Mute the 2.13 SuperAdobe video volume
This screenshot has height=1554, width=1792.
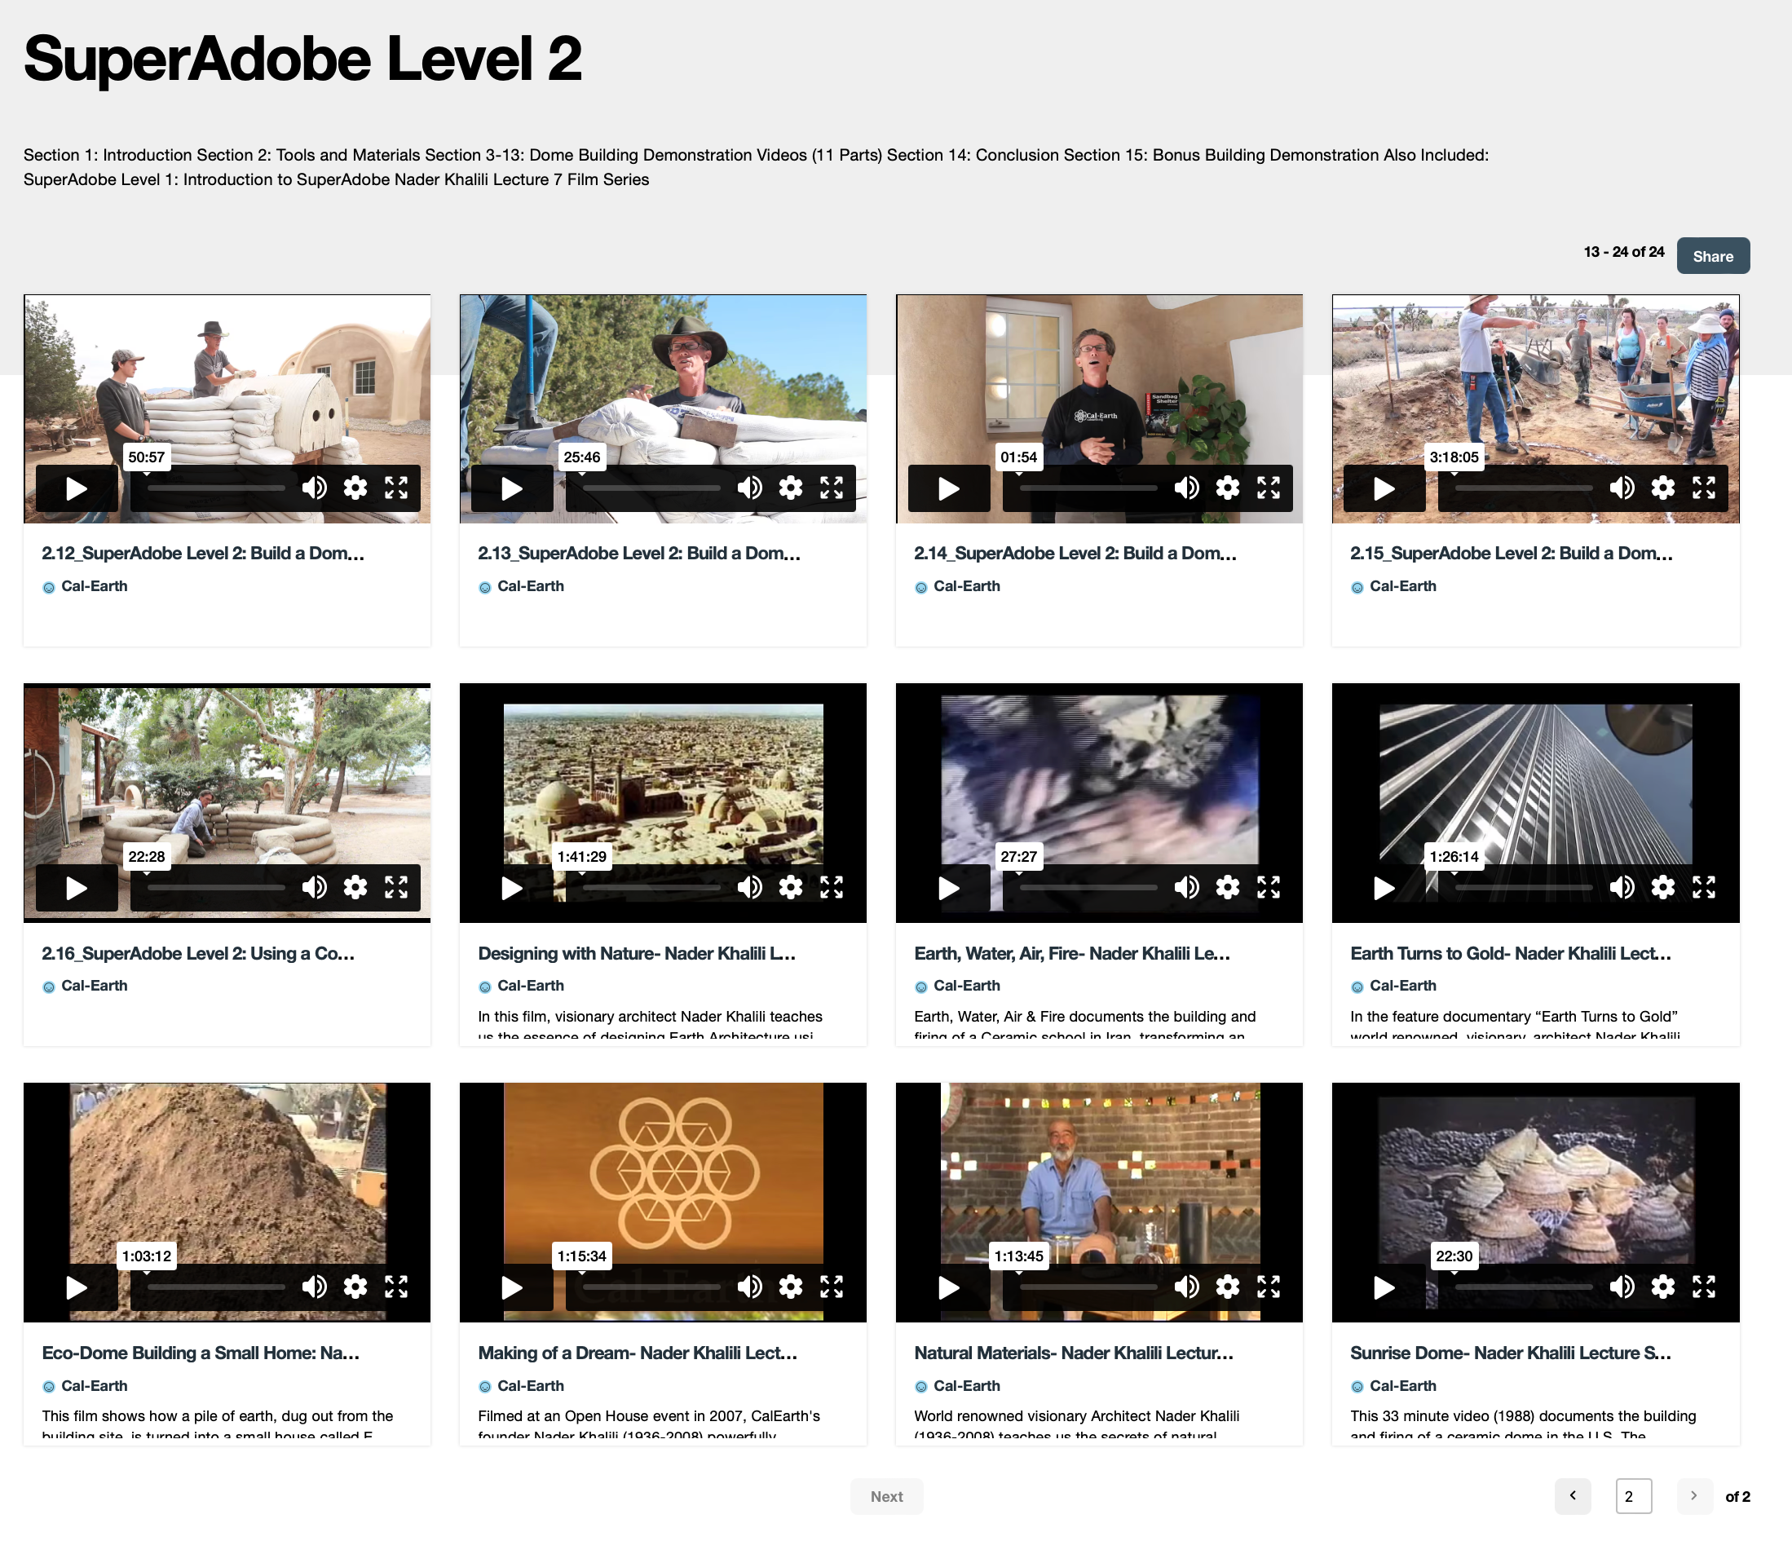coord(749,488)
